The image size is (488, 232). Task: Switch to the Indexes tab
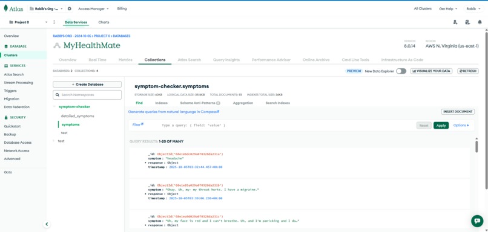pos(161,103)
